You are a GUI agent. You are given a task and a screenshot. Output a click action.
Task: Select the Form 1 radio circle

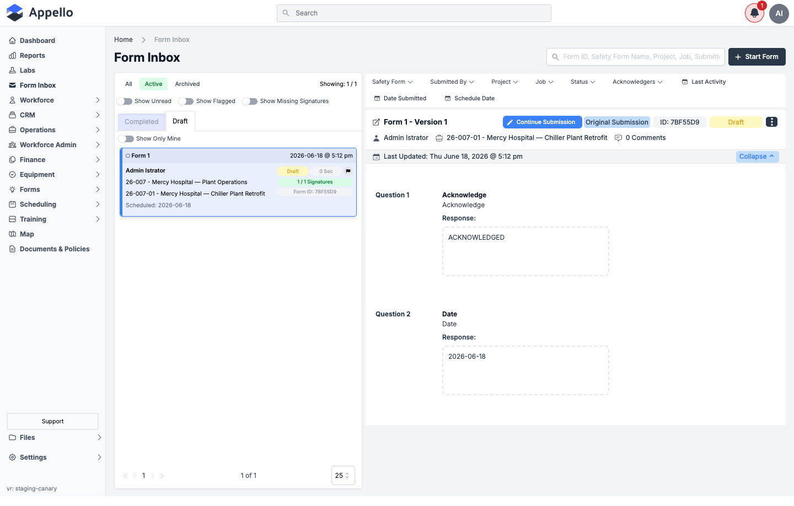128,156
